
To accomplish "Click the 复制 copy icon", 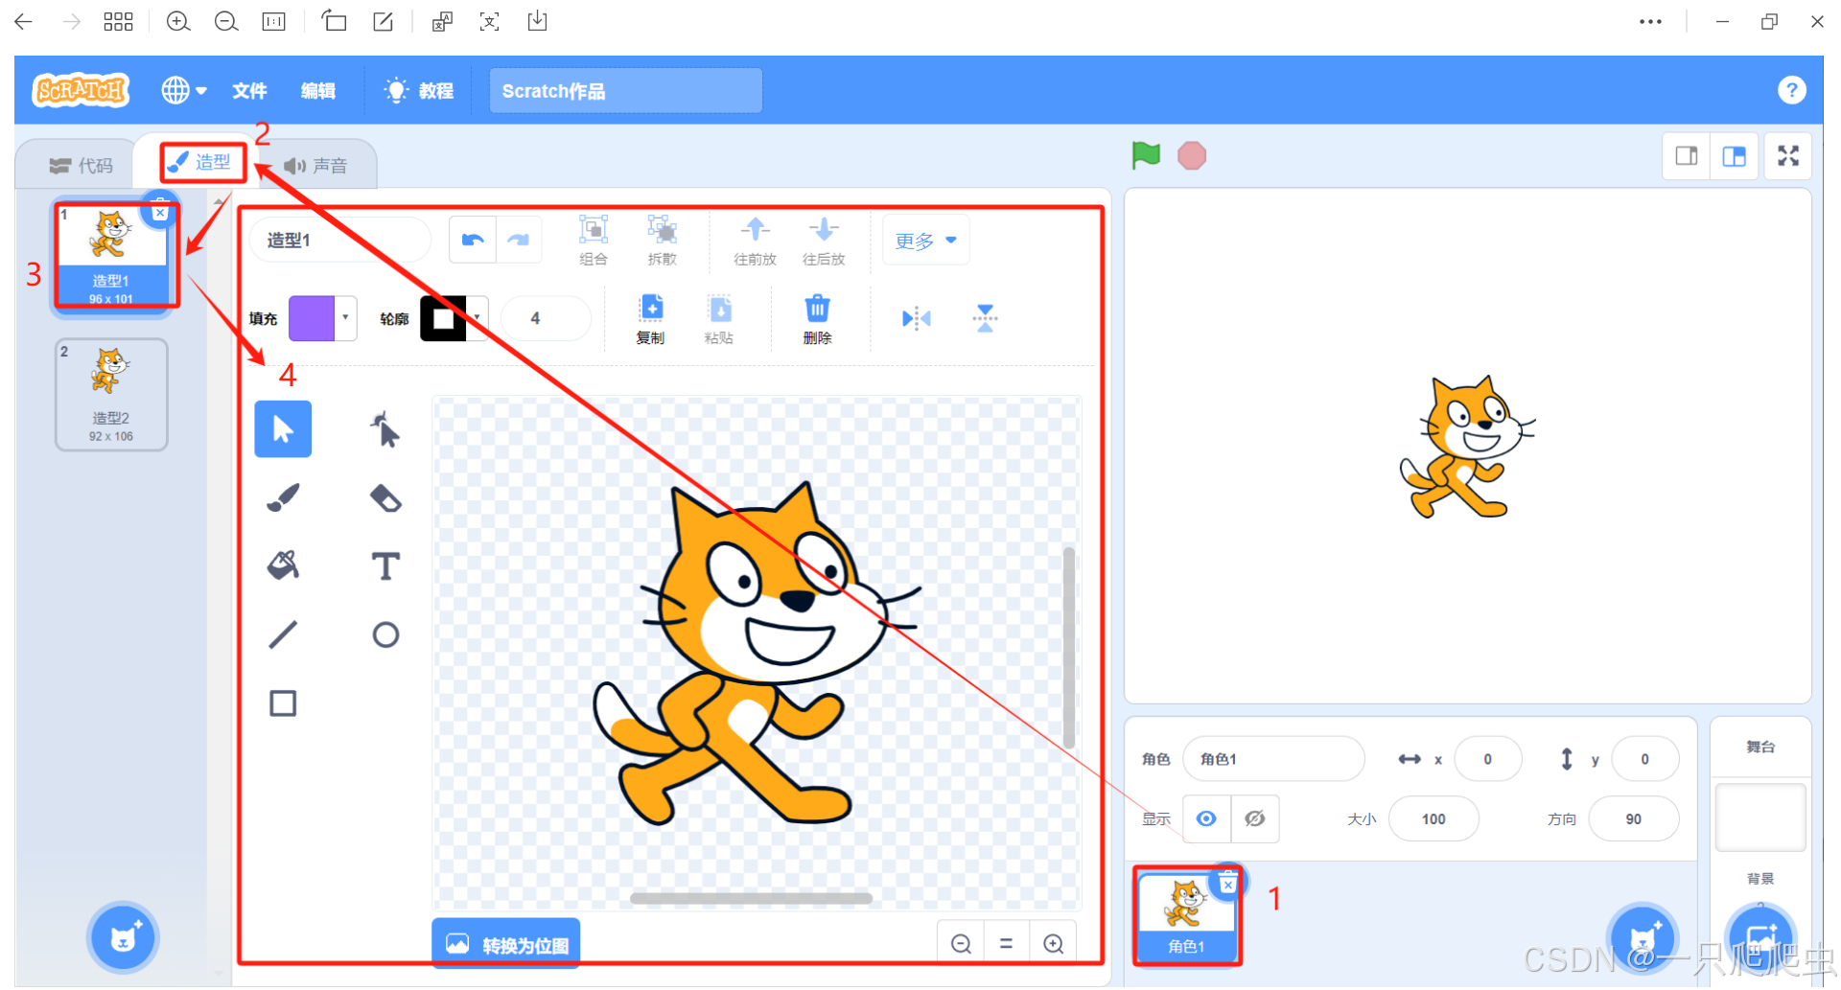I will 651,309.
